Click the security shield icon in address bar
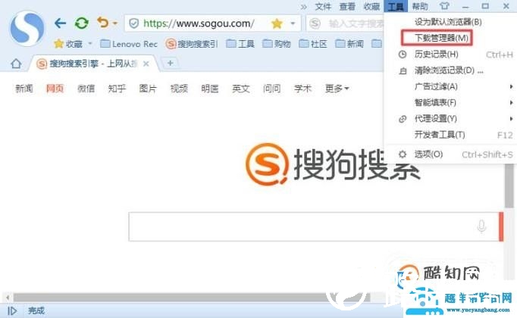 [133, 23]
